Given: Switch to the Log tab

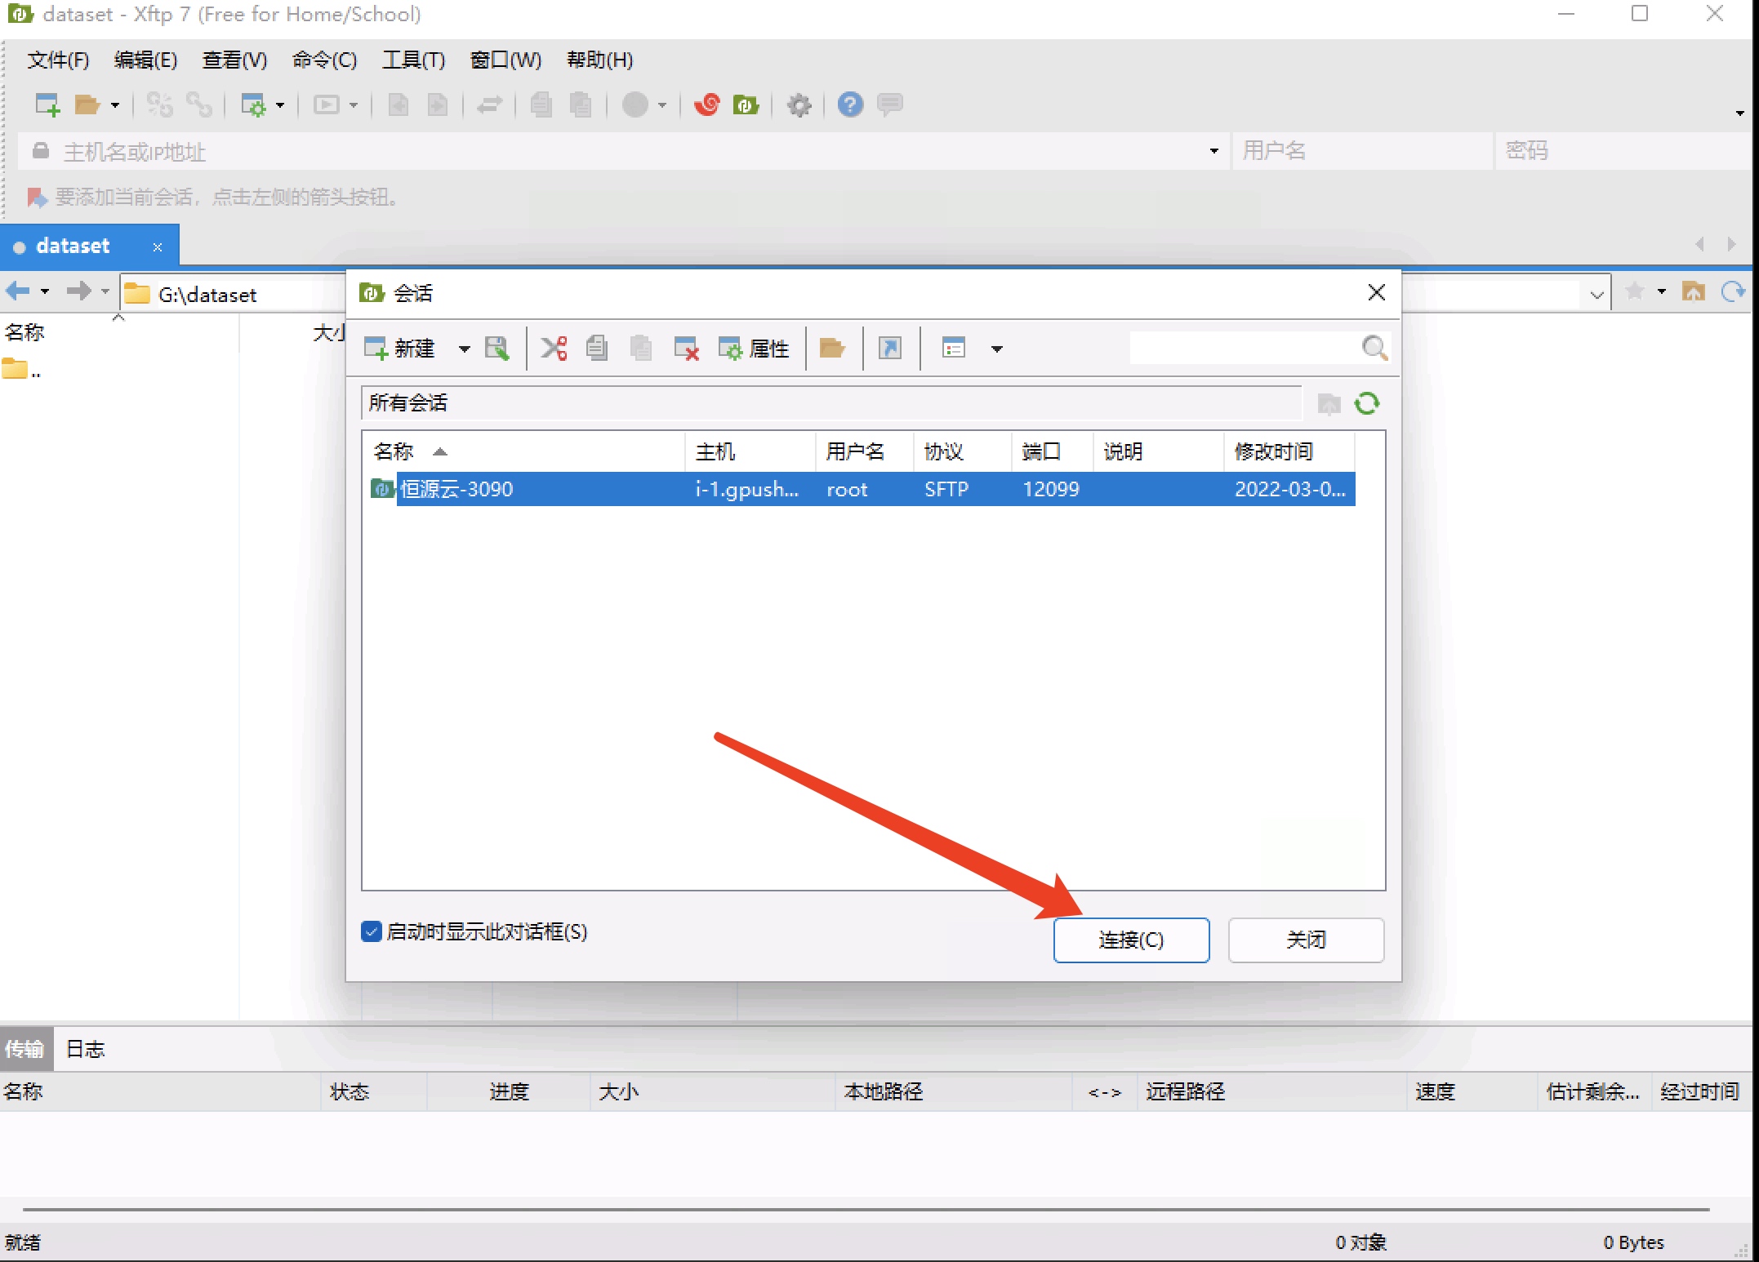Looking at the screenshot, I should point(85,1049).
